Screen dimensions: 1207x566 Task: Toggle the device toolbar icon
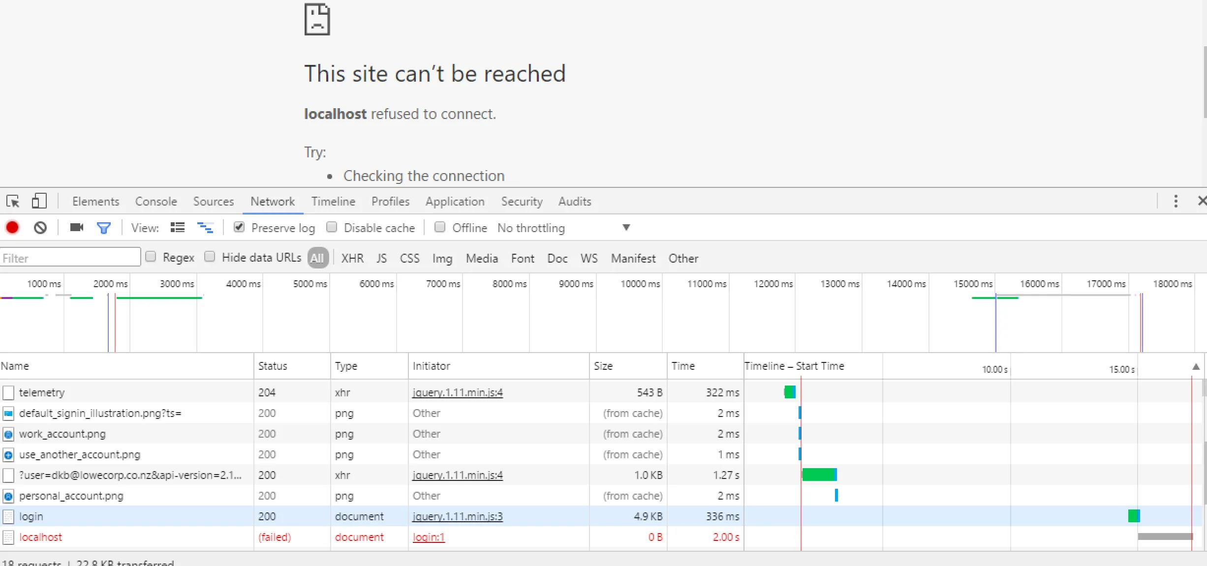[39, 201]
